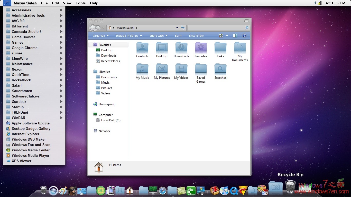
Task: Open Safari from the dock
Action: tap(162, 191)
